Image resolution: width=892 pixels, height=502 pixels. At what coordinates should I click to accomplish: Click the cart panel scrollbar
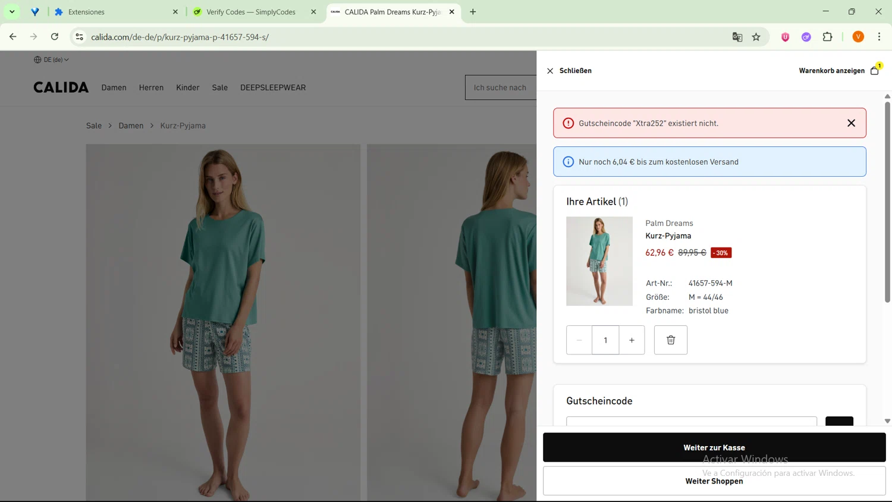coord(887,202)
